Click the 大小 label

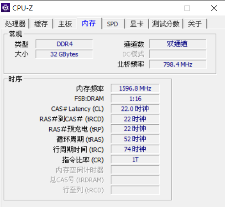[x=21, y=54]
